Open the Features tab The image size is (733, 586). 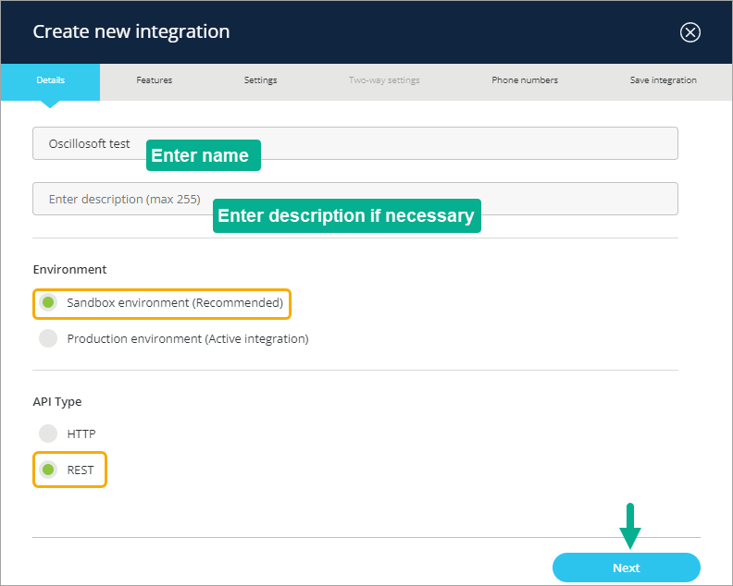pyautogui.click(x=155, y=80)
